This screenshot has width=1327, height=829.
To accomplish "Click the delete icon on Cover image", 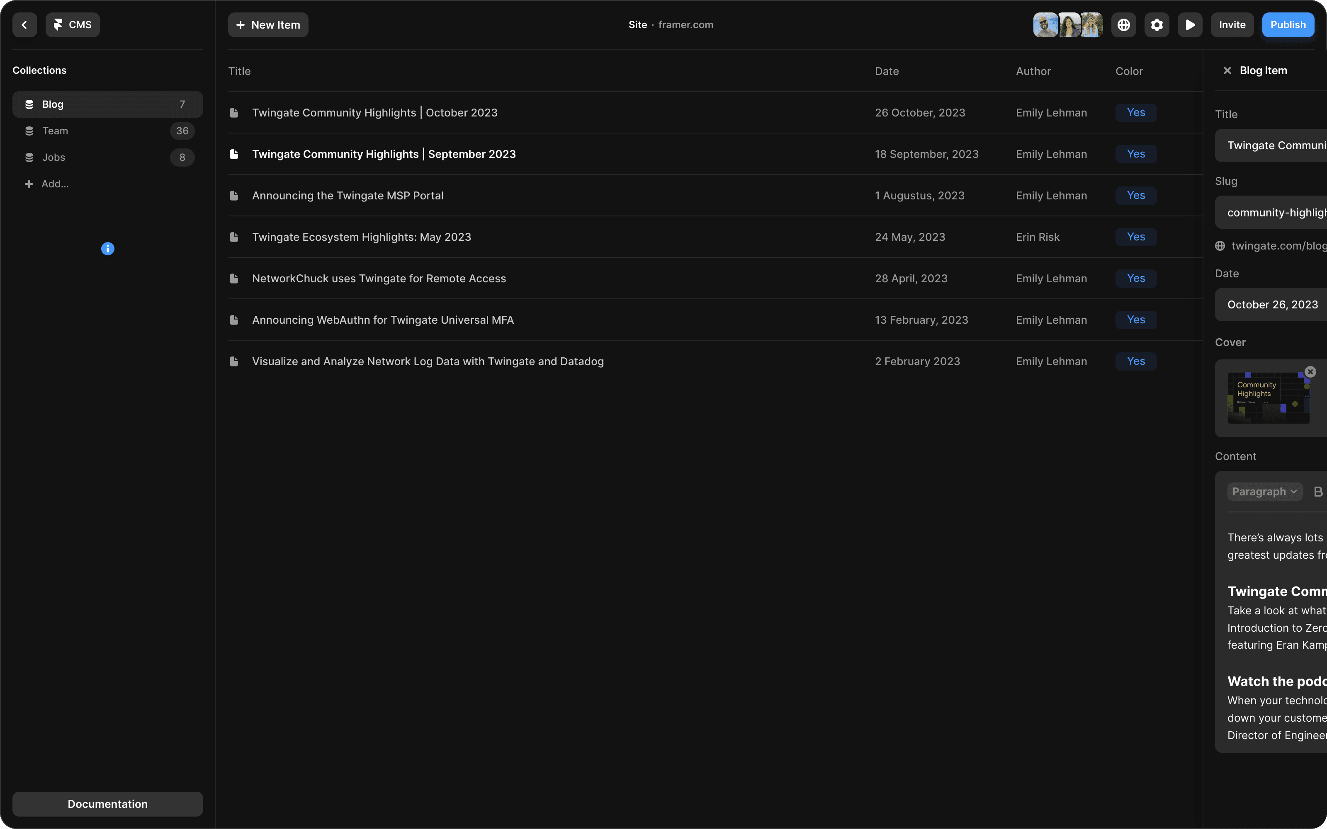I will coord(1311,371).
